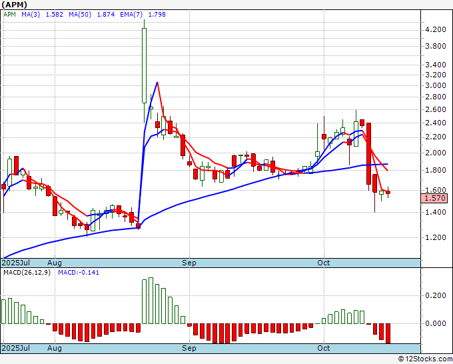Screen dimensions: 453x364
Task: Click the tallest green MACD histogram bar
Action: point(151,301)
